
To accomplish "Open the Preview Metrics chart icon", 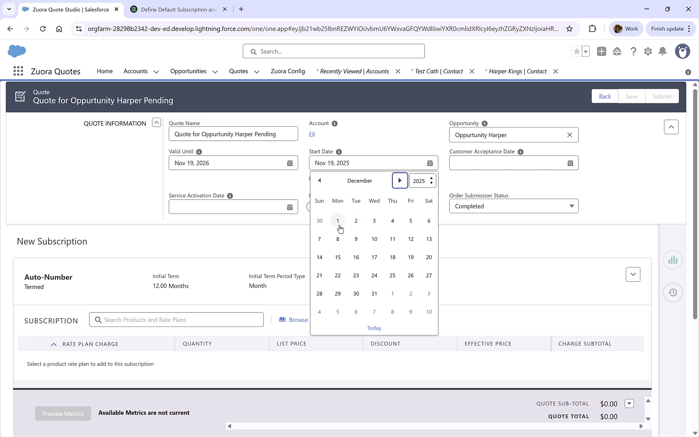I will [x=673, y=260].
